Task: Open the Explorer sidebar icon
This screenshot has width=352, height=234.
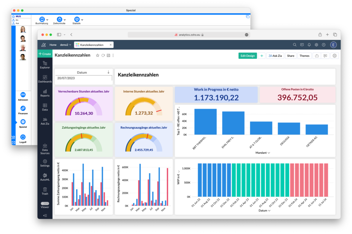Action: [x=45, y=64]
